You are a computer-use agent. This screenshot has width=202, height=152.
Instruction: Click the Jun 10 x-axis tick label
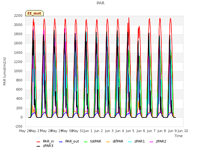point(183,131)
